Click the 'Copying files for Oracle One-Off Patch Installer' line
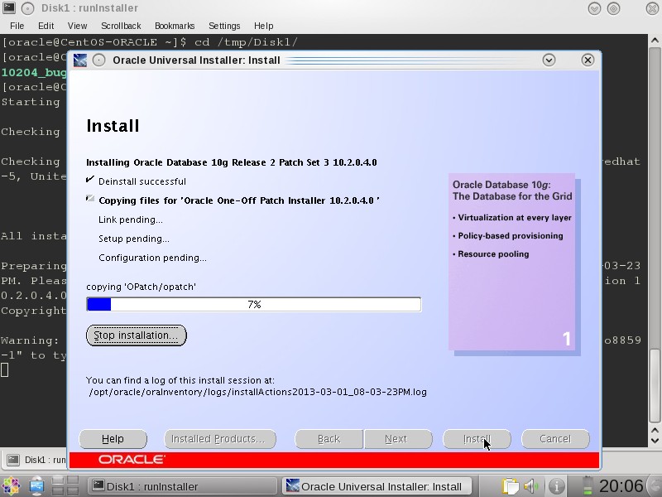The width and height of the screenshot is (662, 497). [239, 200]
